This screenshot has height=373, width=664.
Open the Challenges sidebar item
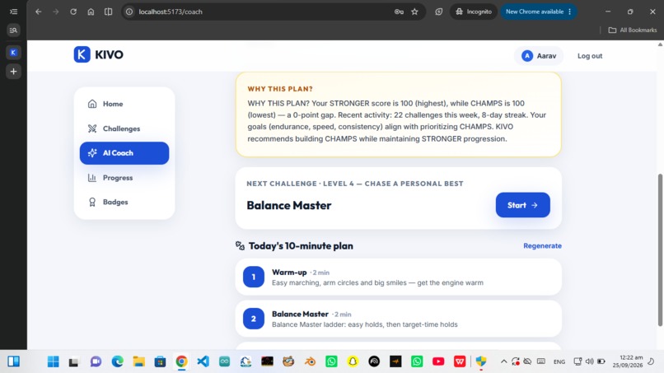pos(124,128)
